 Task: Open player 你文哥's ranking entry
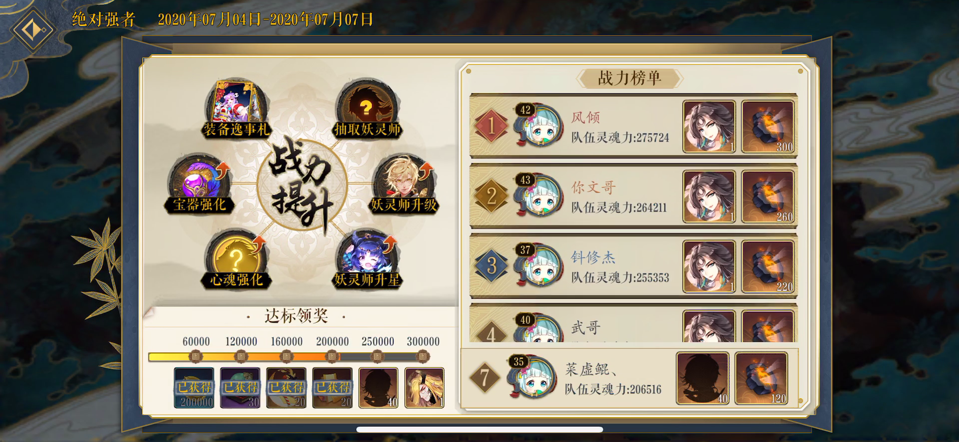tap(633, 196)
